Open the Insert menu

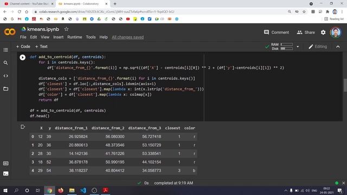(58, 37)
